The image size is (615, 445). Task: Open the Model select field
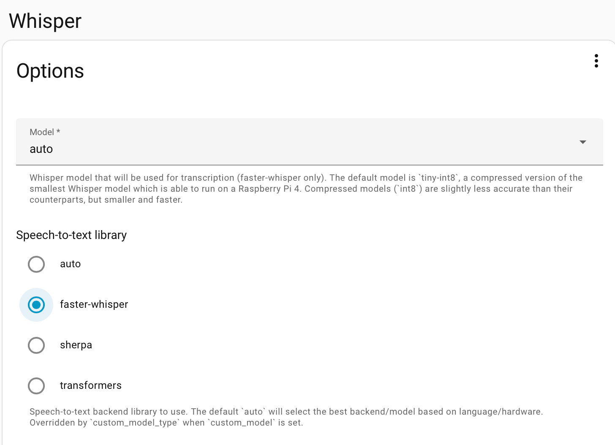tap(310, 141)
